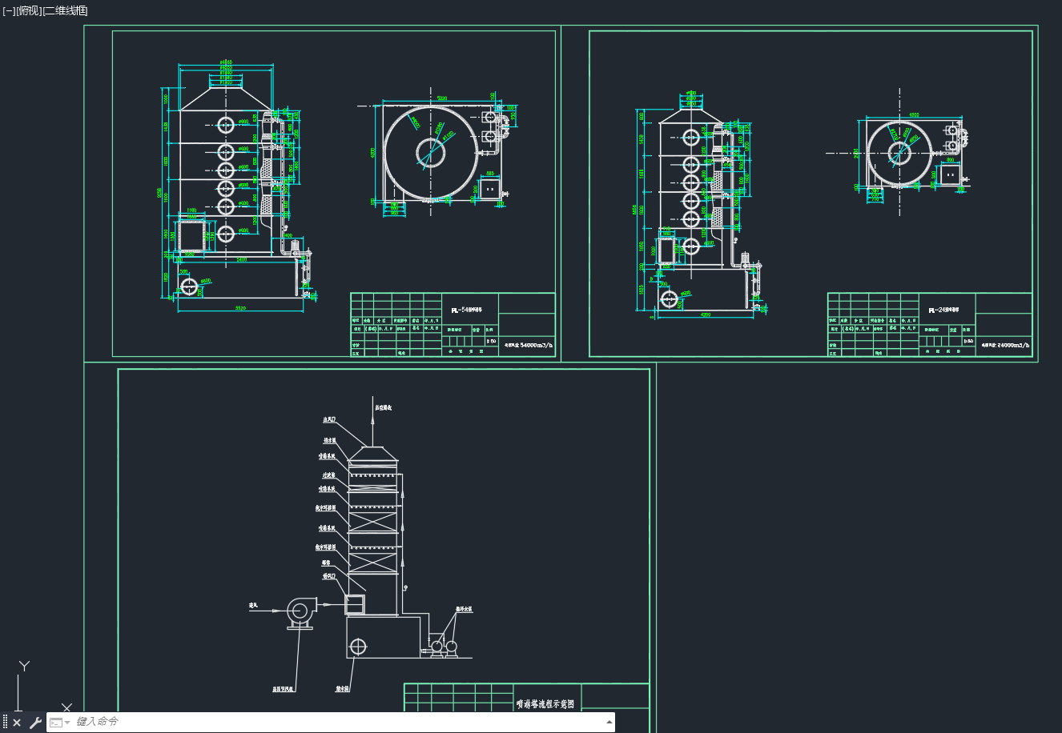The height and width of the screenshot is (733, 1062).
Task: Select the 54000m3/h airflow text
Action: pyautogui.click(x=536, y=346)
